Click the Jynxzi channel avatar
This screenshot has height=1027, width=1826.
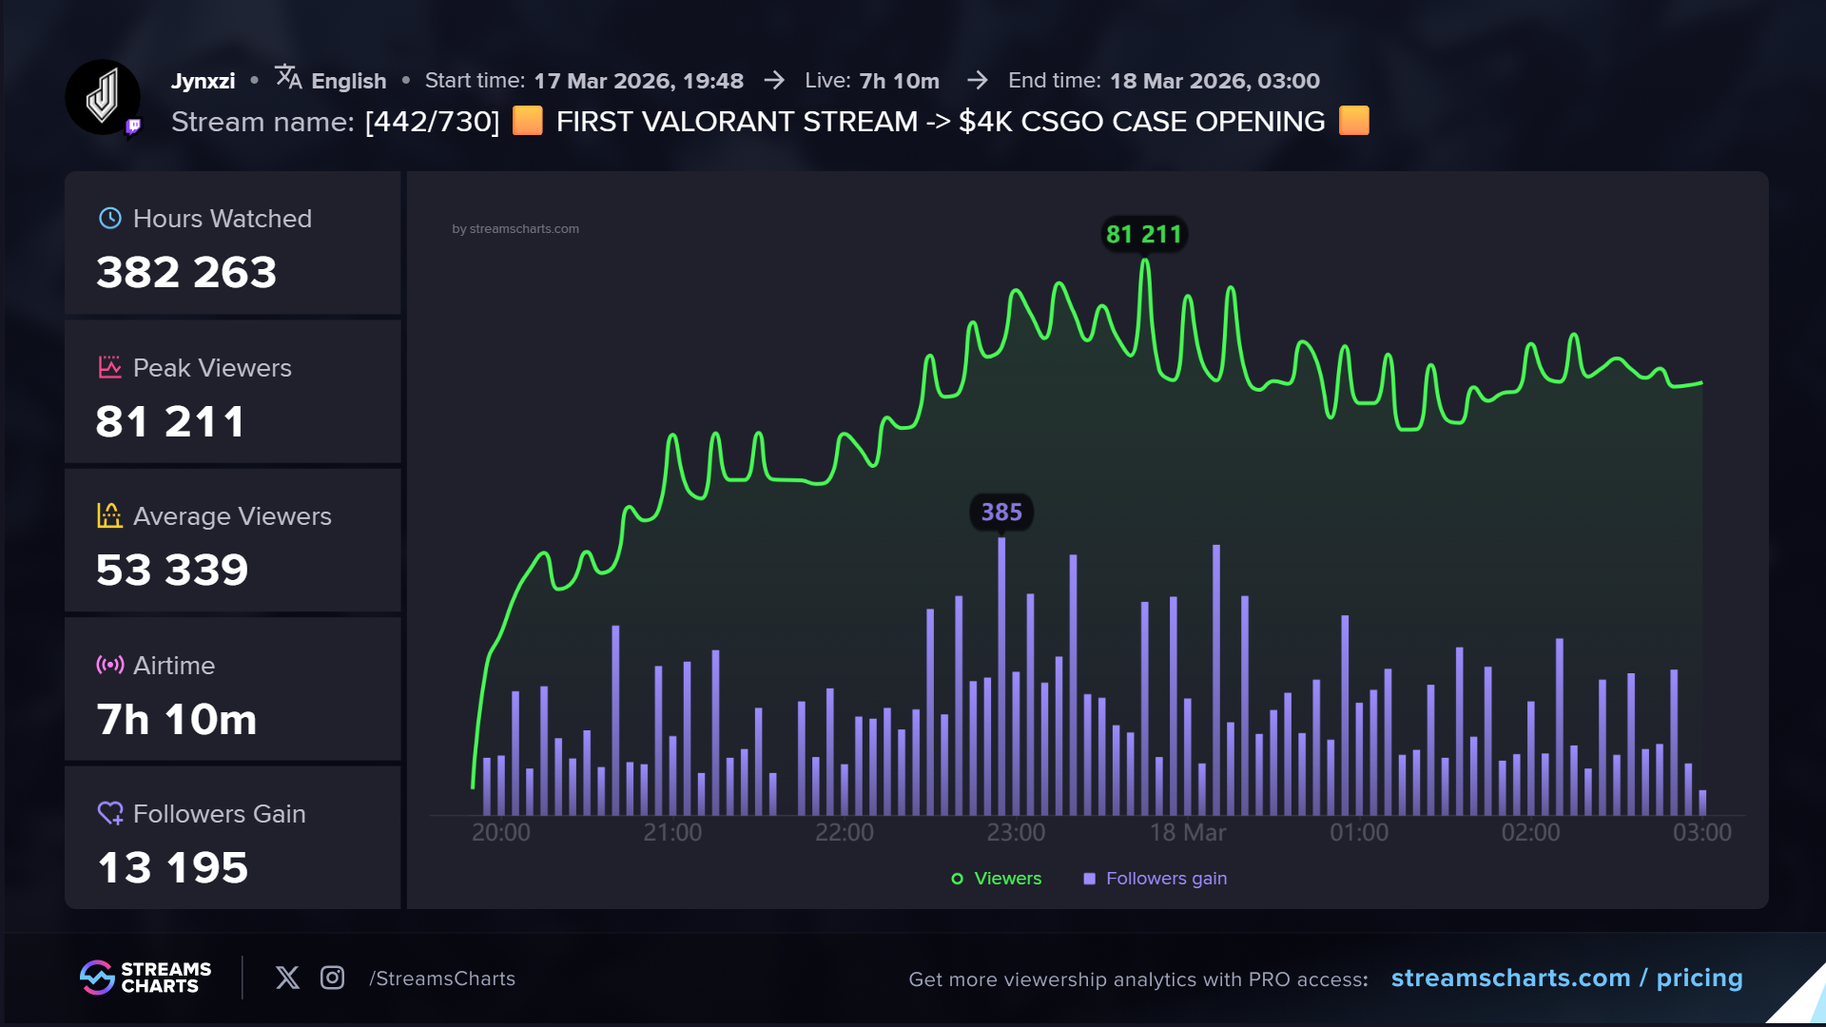coord(103,97)
